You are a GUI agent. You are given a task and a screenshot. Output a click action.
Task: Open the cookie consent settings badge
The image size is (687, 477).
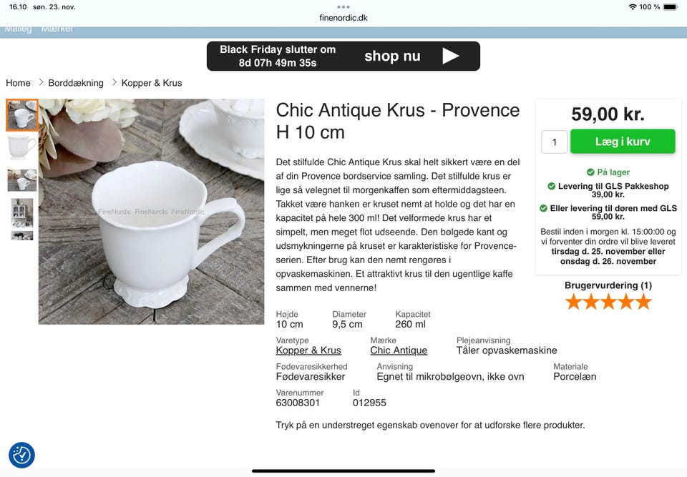[x=21, y=455]
